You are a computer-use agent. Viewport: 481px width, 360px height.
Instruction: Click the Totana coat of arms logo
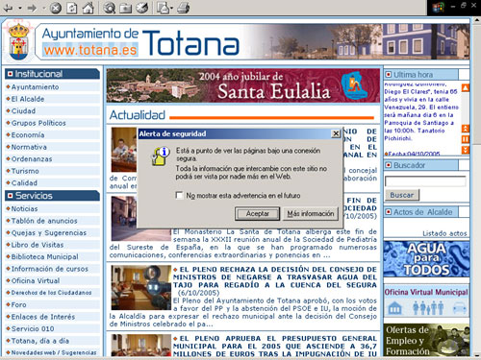click(x=19, y=41)
